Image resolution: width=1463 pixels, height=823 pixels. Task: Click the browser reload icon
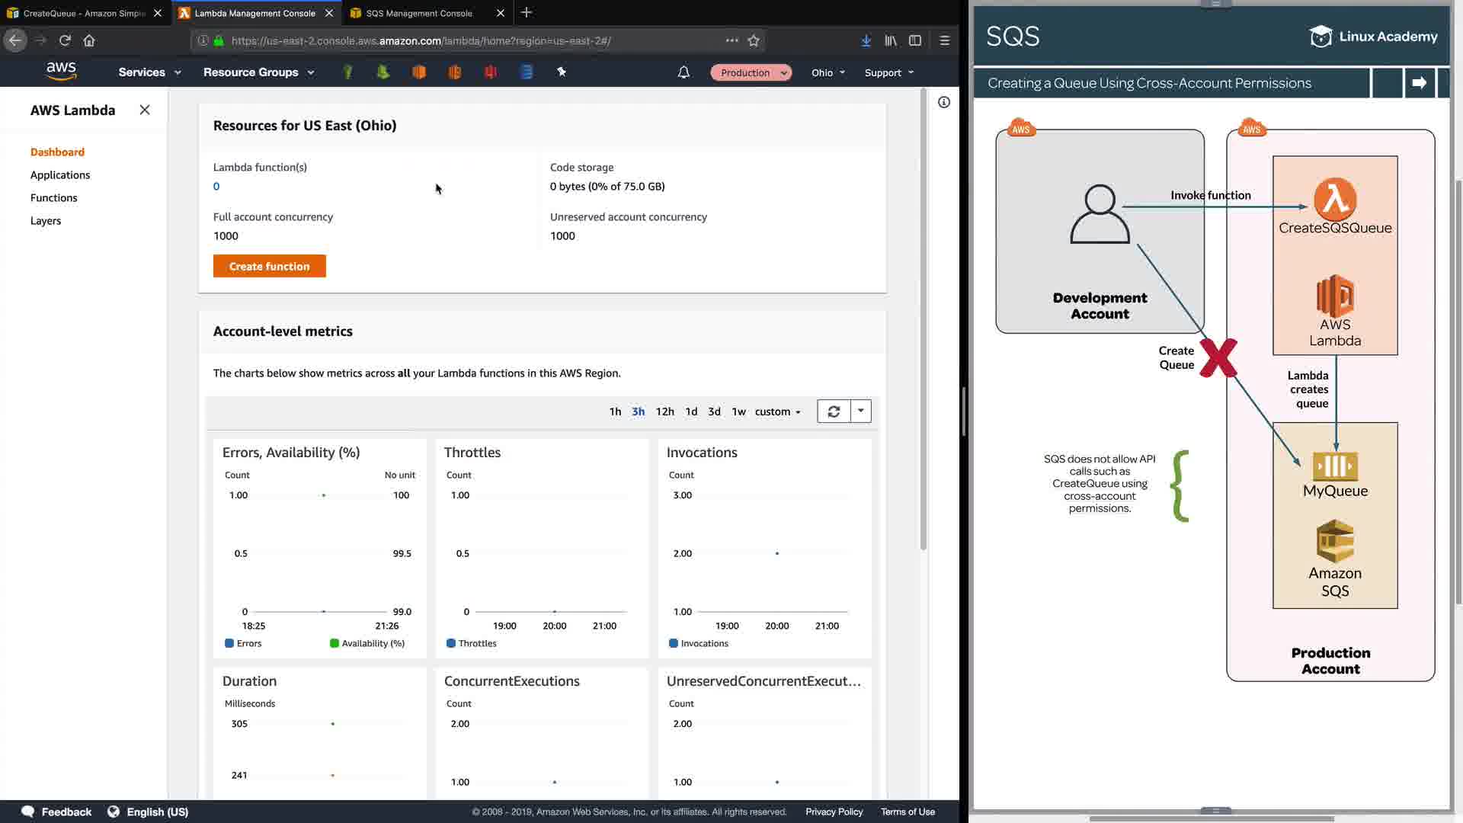[65, 40]
